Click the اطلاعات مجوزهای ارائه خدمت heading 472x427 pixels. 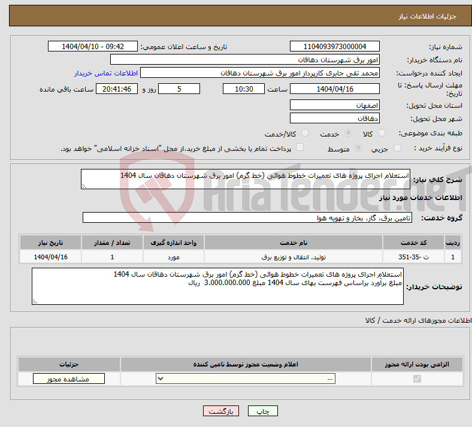[x=418, y=320]
